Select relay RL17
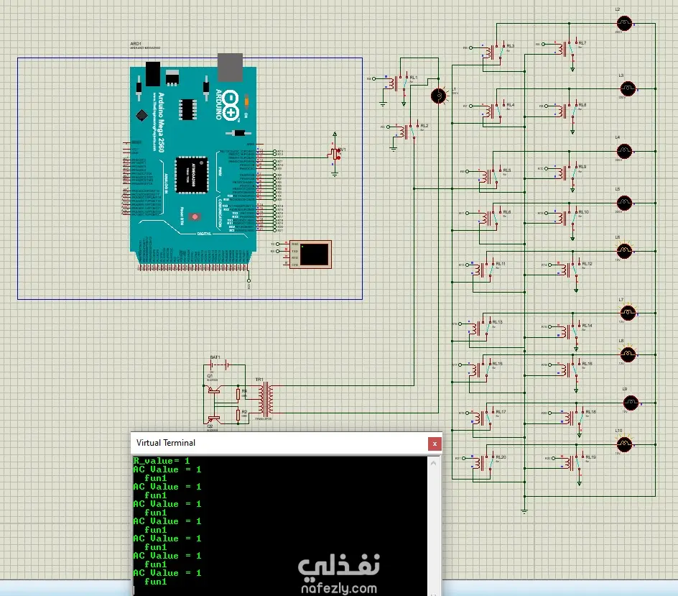 484,418
